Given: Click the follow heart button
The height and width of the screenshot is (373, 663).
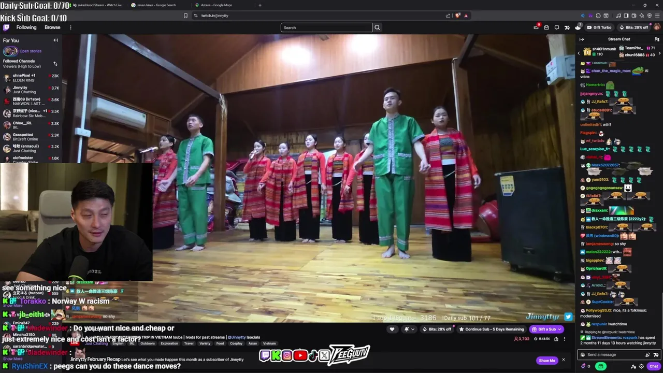Looking at the screenshot, I should [392, 329].
